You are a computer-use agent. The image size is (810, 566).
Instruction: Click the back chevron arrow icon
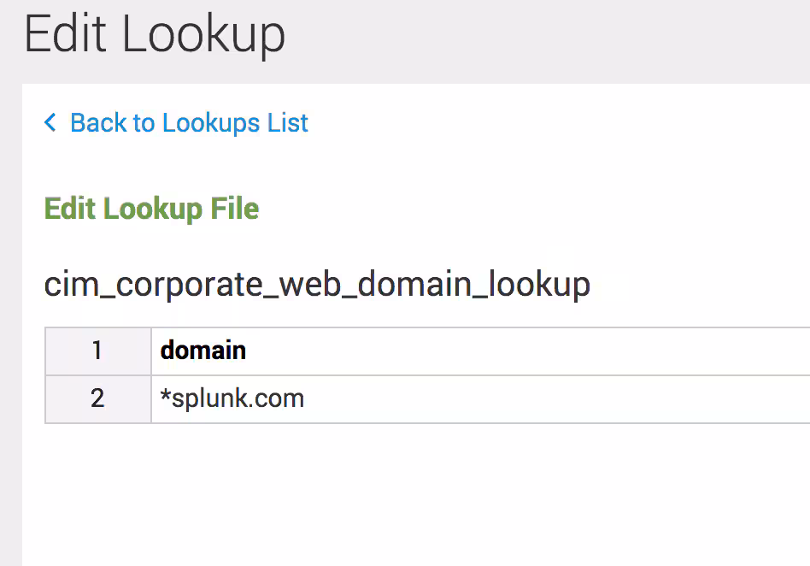pyautogui.click(x=50, y=123)
